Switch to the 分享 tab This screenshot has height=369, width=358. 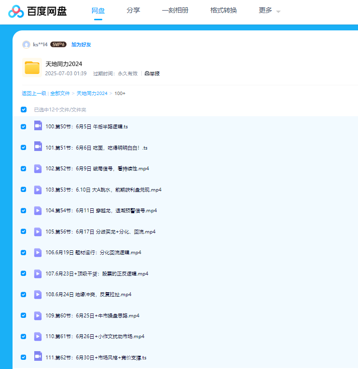(133, 10)
